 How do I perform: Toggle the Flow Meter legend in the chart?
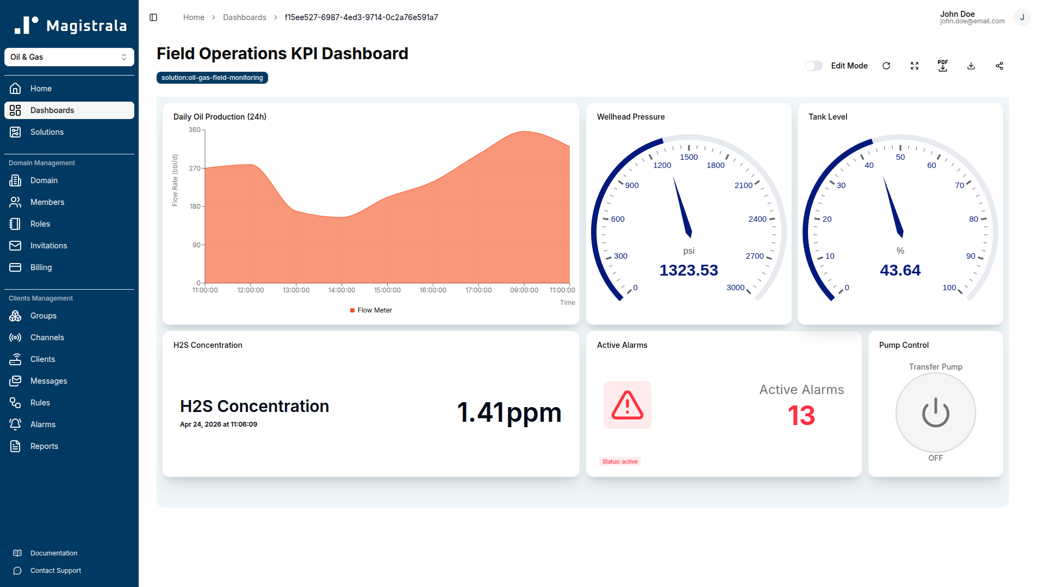371,310
